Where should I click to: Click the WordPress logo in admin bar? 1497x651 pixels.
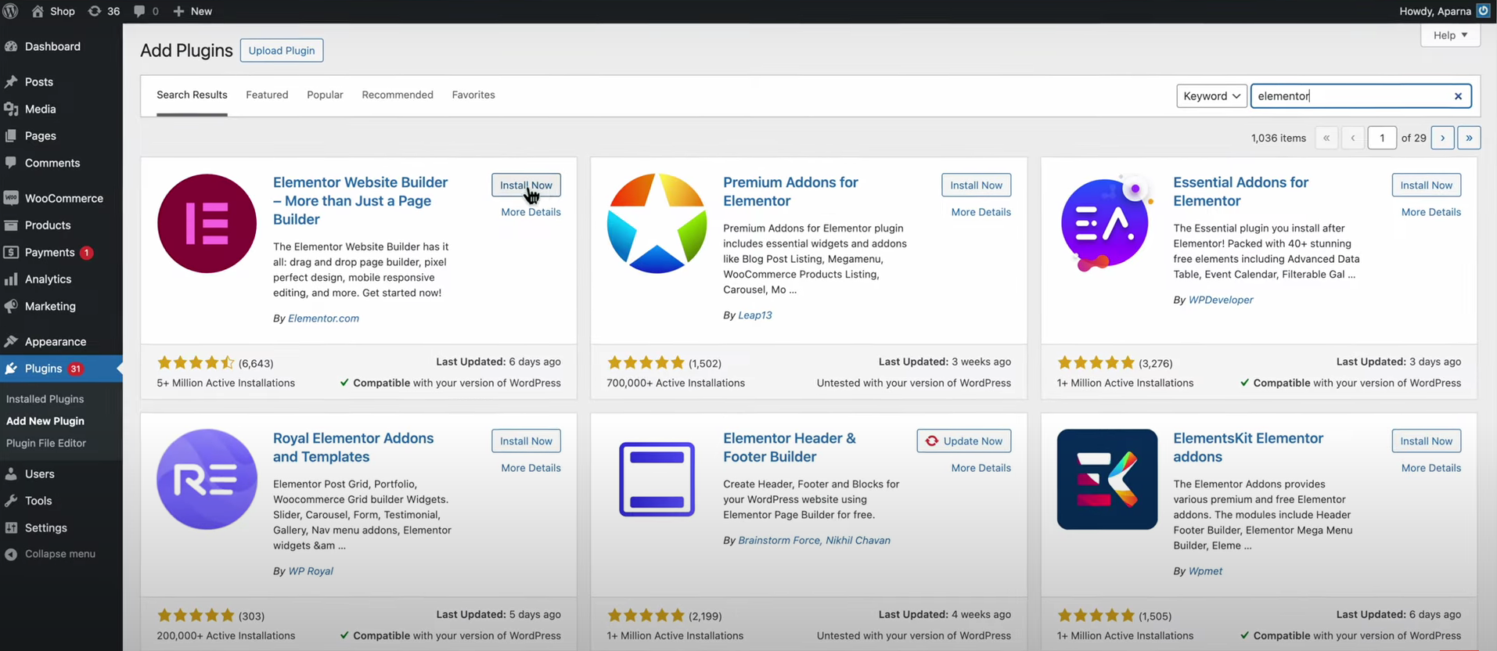11,11
